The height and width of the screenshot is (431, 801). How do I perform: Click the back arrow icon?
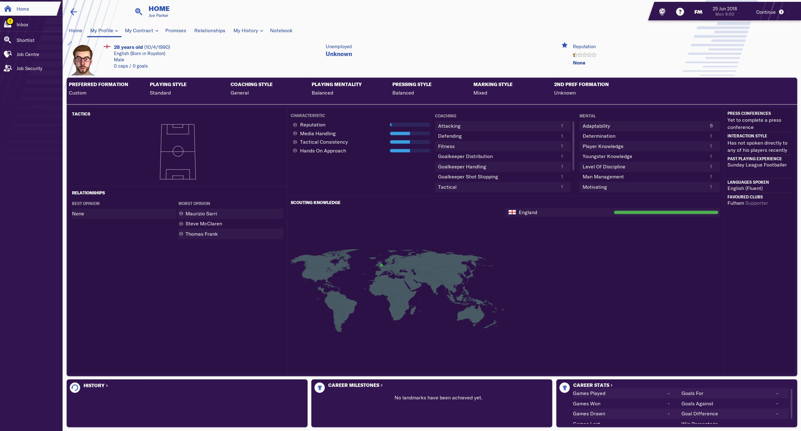[x=74, y=12]
